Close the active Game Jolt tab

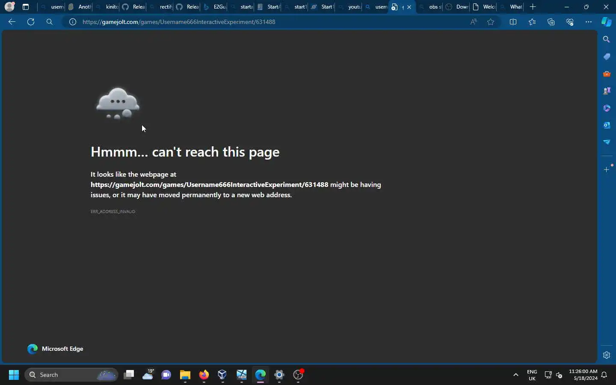pos(409,7)
